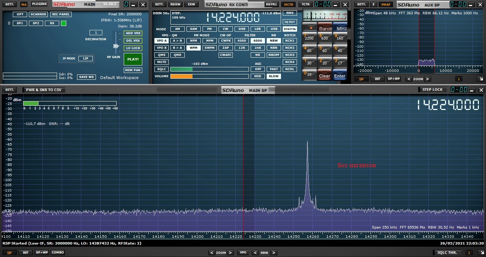The height and width of the screenshot is (257, 486).
Task: Switch Aux SP to WF view
Action: click(x=377, y=79)
